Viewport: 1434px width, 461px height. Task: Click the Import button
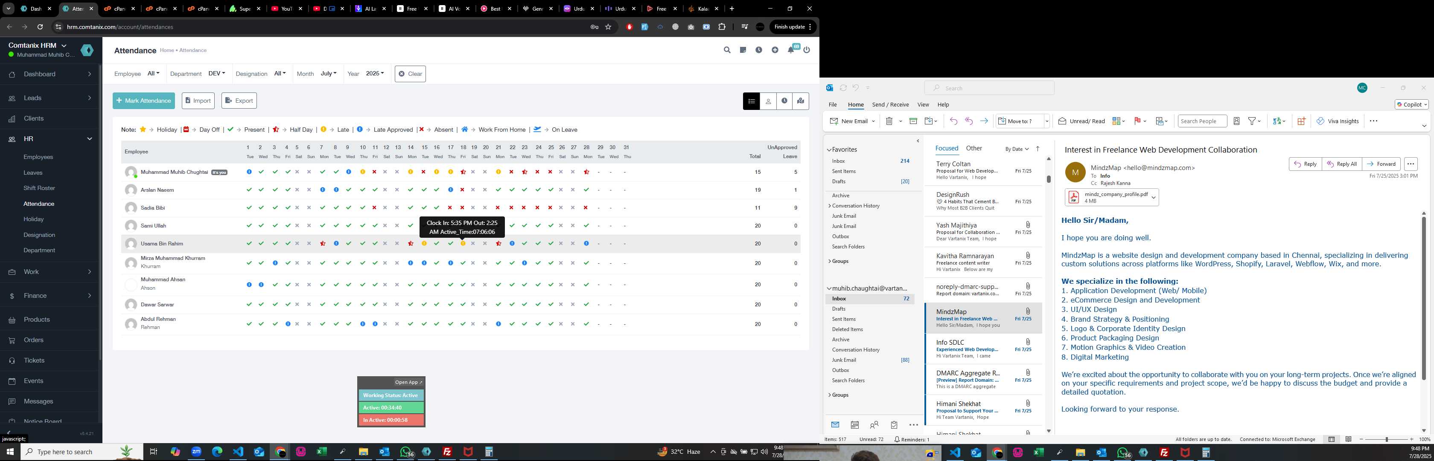pyautogui.click(x=198, y=101)
